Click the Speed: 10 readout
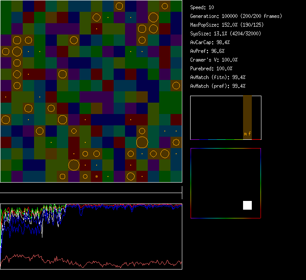The height and width of the screenshot is (280, 306). [x=202, y=7]
